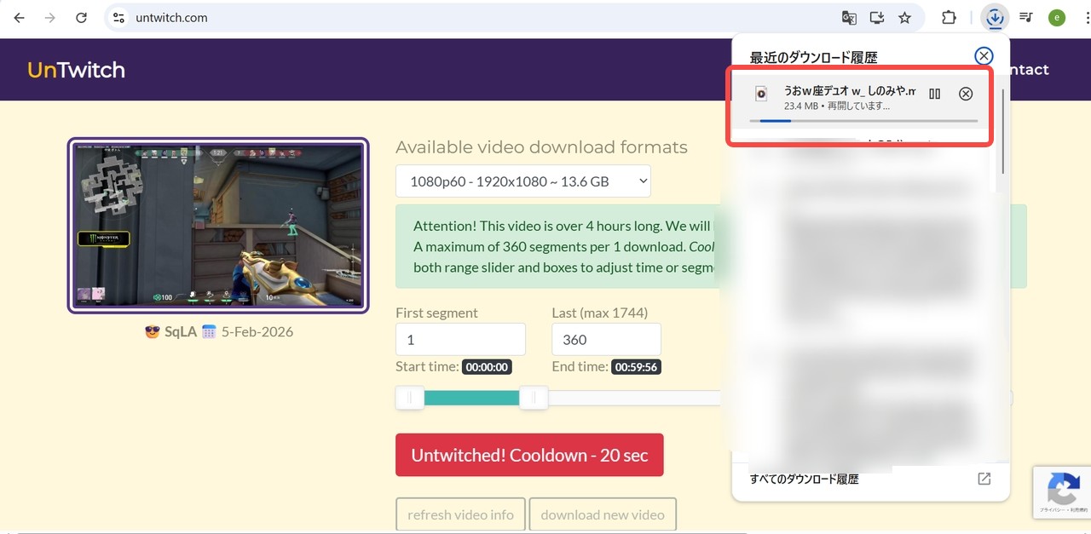
Task: Pause the downloading video file
Action: tap(935, 94)
